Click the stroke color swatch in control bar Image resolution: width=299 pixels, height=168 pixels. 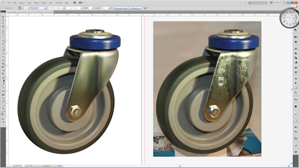pyautogui.click(x=26, y=8)
